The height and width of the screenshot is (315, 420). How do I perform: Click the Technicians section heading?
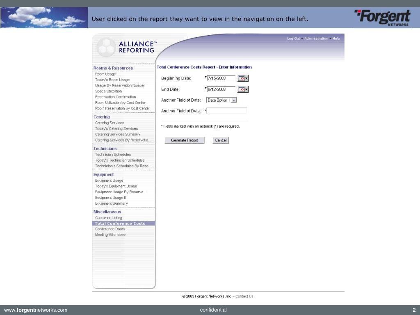click(105, 148)
